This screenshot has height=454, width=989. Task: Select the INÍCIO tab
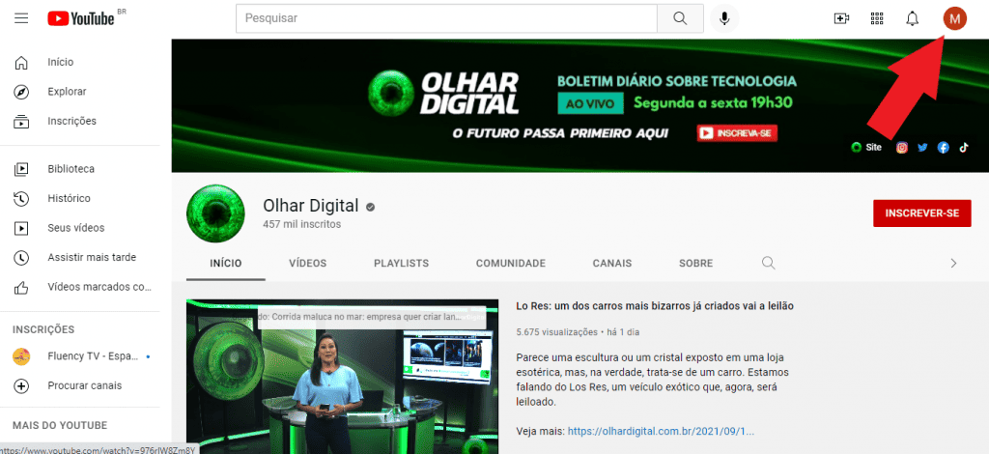coord(226,264)
